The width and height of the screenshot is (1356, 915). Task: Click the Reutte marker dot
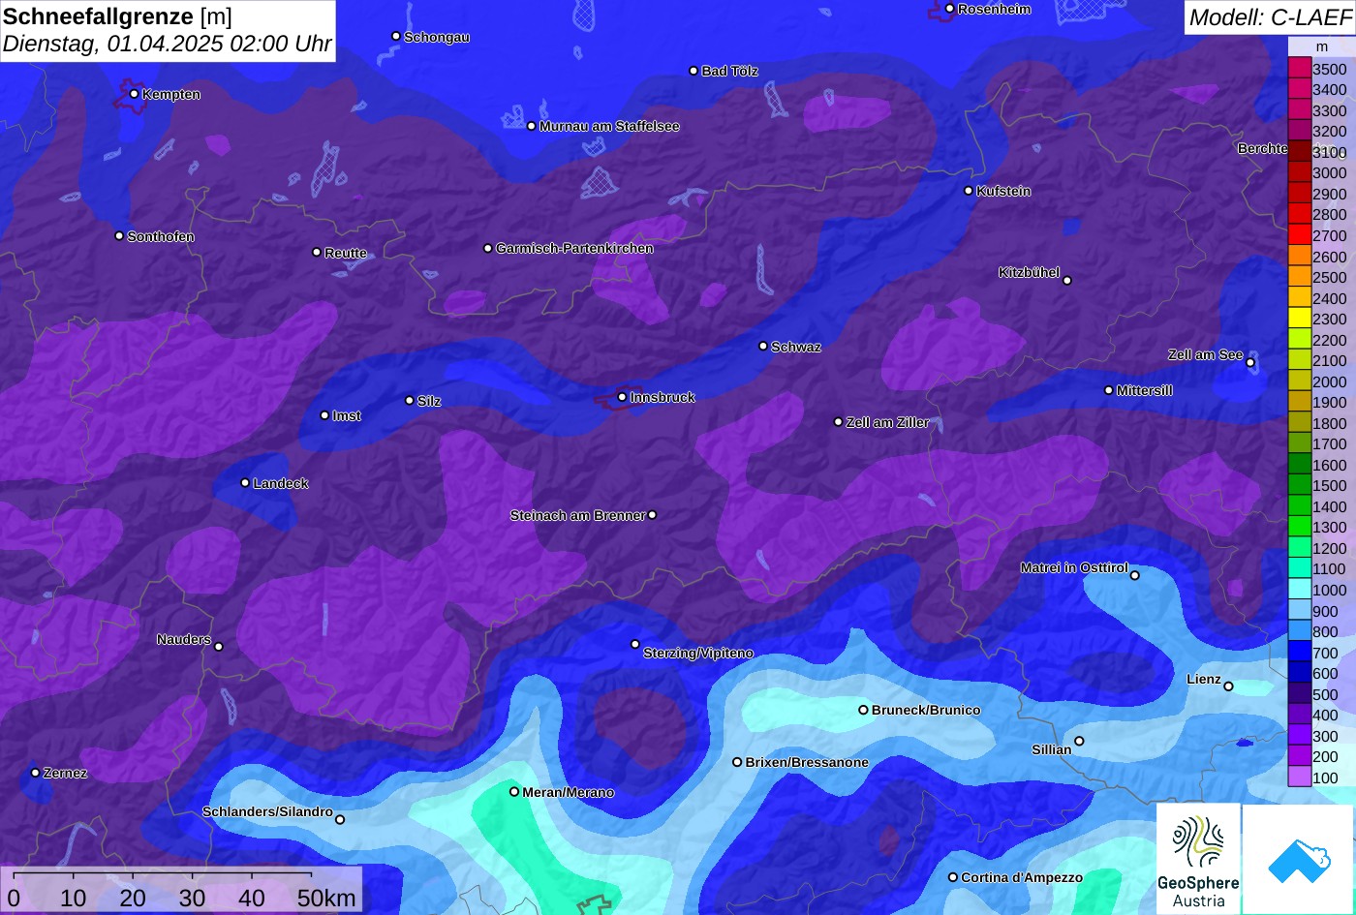point(317,253)
